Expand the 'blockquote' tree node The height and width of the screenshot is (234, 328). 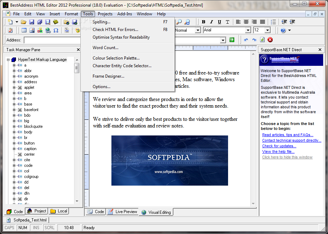tap(14, 126)
